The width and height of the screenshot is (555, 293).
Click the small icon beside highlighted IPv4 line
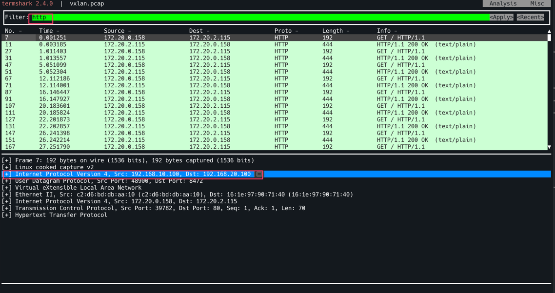(x=259, y=174)
